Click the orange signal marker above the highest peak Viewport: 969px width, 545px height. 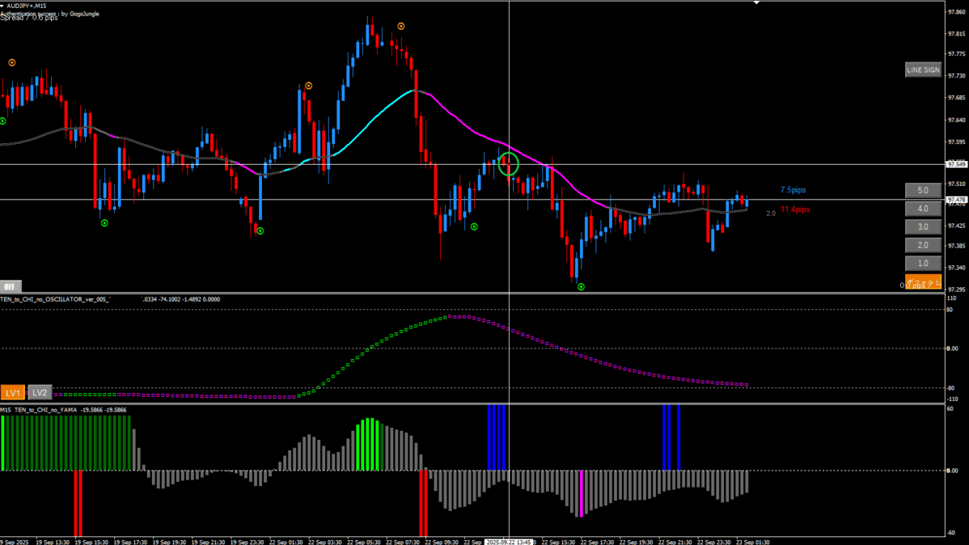coord(400,27)
